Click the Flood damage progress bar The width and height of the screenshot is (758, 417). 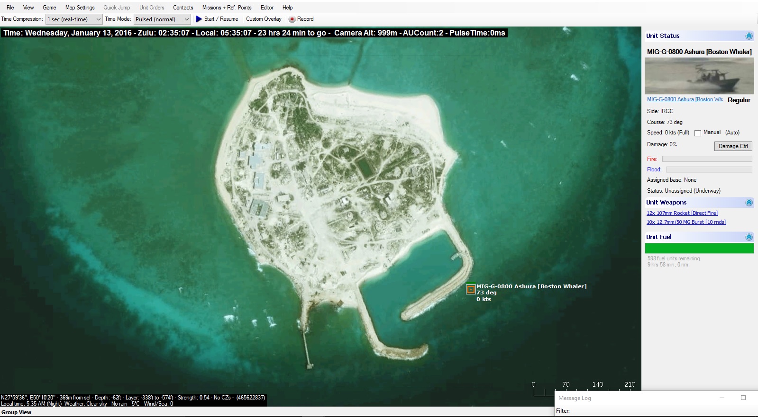[x=709, y=169]
